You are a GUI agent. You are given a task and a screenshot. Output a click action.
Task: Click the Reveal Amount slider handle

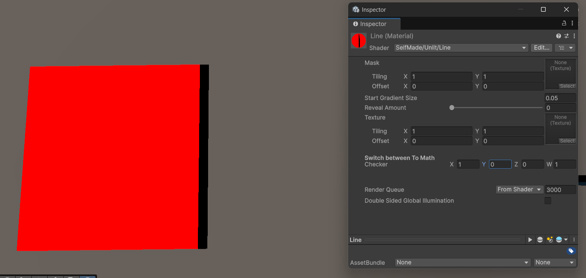click(452, 108)
